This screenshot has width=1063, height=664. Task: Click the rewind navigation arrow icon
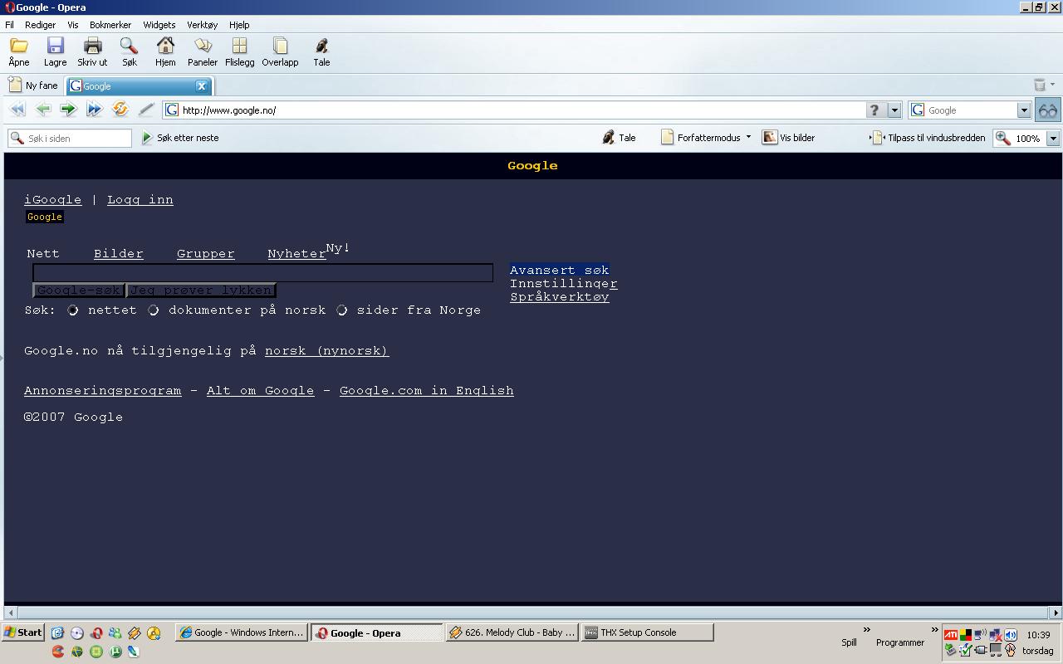coord(17,110)
